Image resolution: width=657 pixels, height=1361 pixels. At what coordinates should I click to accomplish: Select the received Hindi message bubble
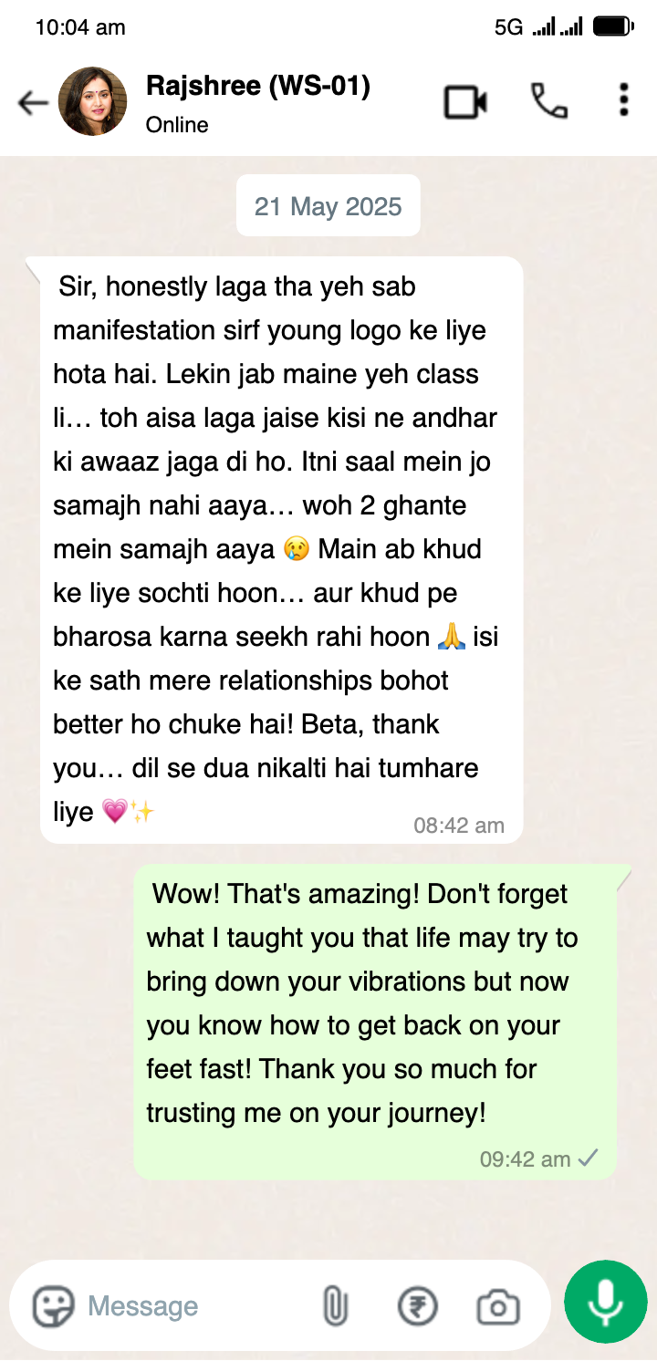282,549
